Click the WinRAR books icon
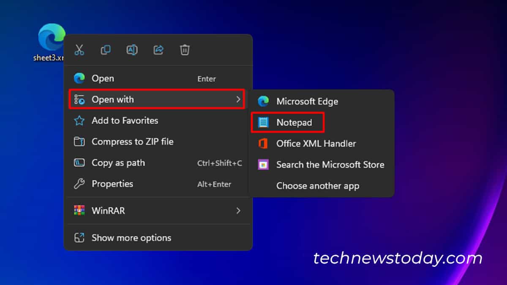Viewport: 507px width, 285px height. (x=79, y=210)
